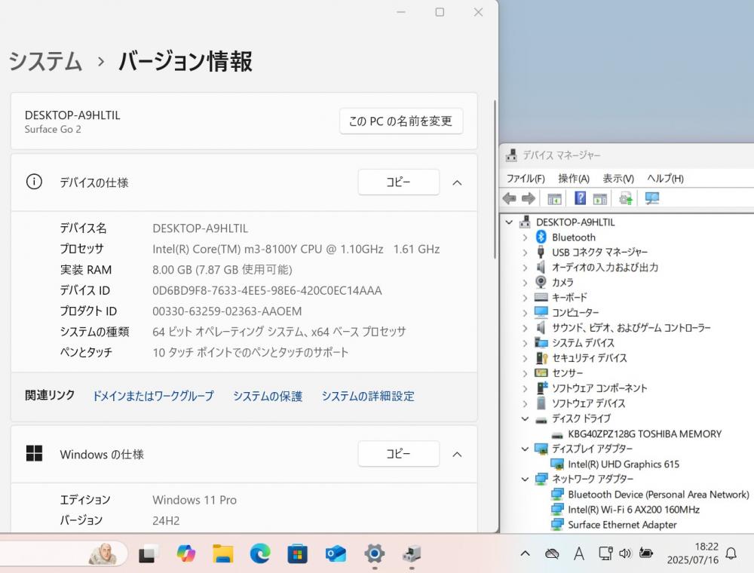Expand the USB コネクタ マネージャー node arrow

coord(525,253)
